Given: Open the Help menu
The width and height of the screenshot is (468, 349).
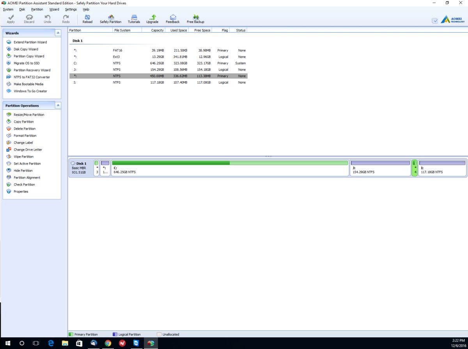Looking at the screenshot, I should (x=86, y=9).
